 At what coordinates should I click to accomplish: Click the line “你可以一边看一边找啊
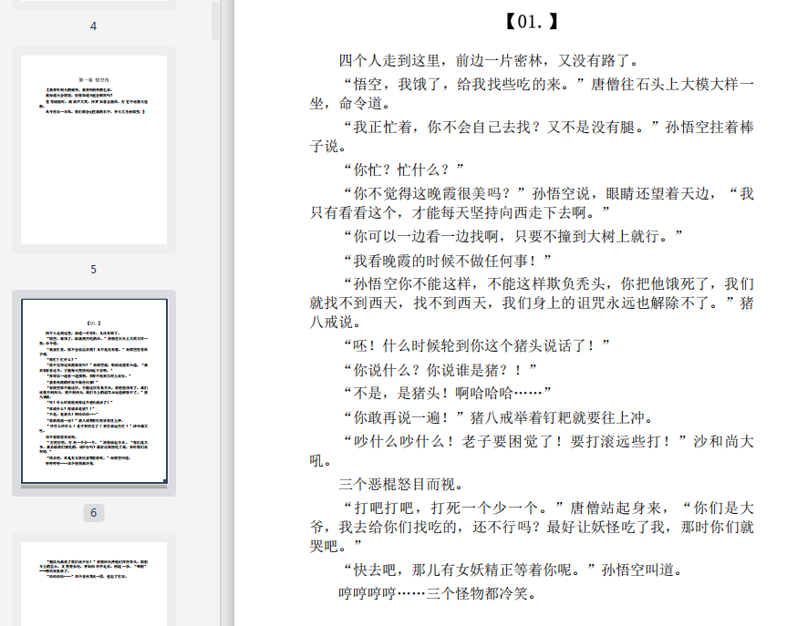point(513,236)
